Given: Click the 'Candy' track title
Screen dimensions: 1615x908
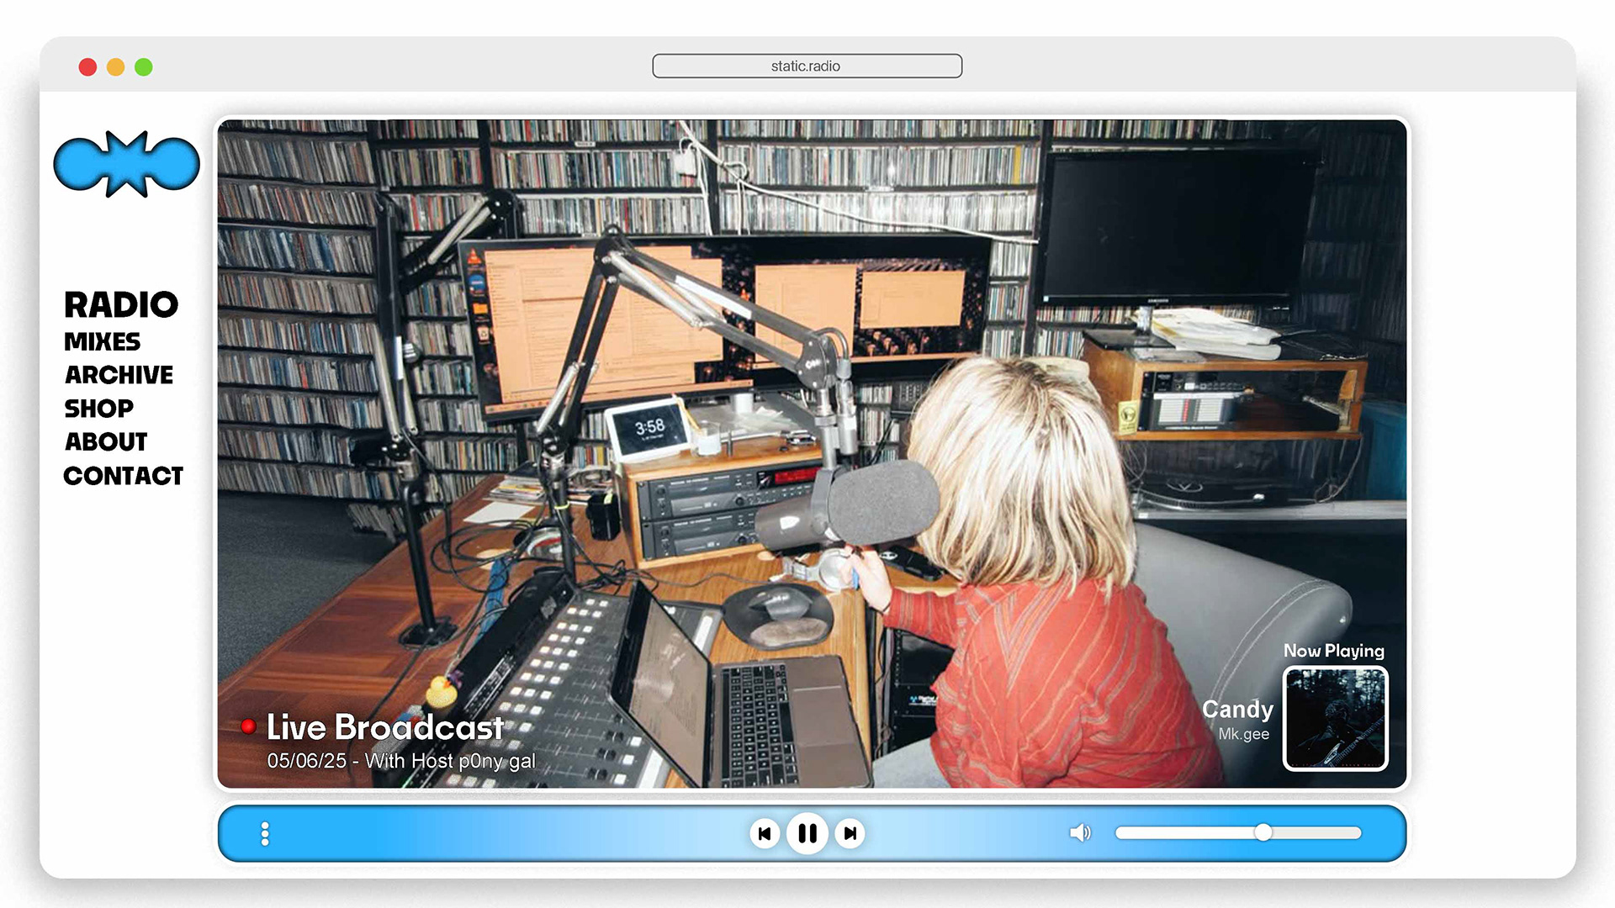Looking at the screenshot, I should (x=1237, y=709).
